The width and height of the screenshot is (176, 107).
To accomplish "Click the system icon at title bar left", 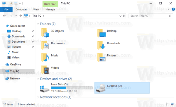I will click(4, 4).
